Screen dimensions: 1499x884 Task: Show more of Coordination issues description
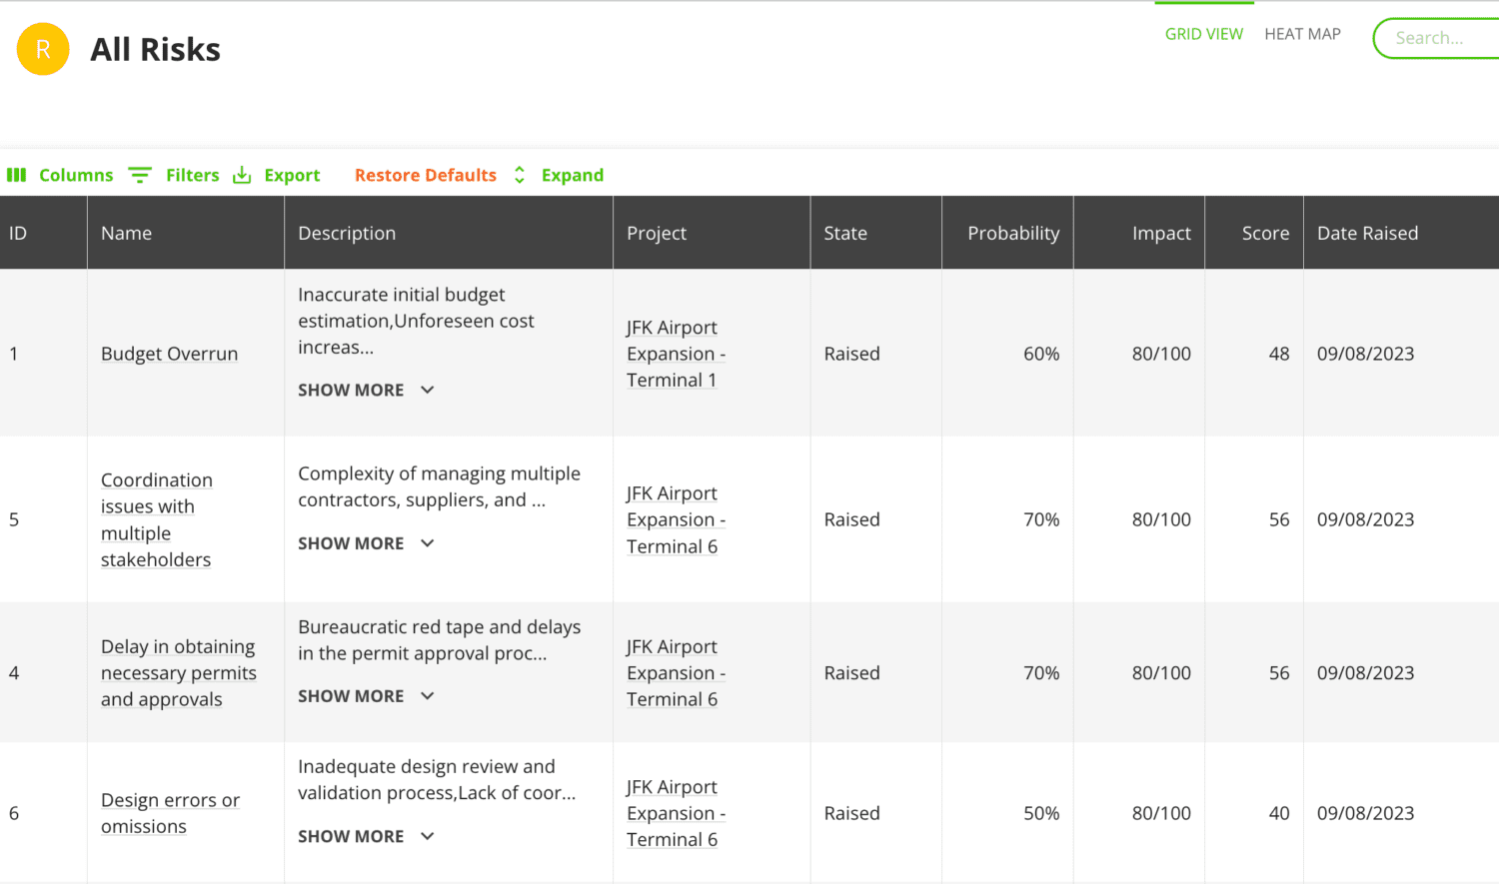(351, 543)
